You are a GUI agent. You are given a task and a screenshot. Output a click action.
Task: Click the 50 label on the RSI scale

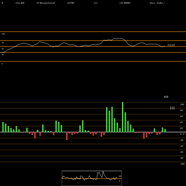point(3,49)
